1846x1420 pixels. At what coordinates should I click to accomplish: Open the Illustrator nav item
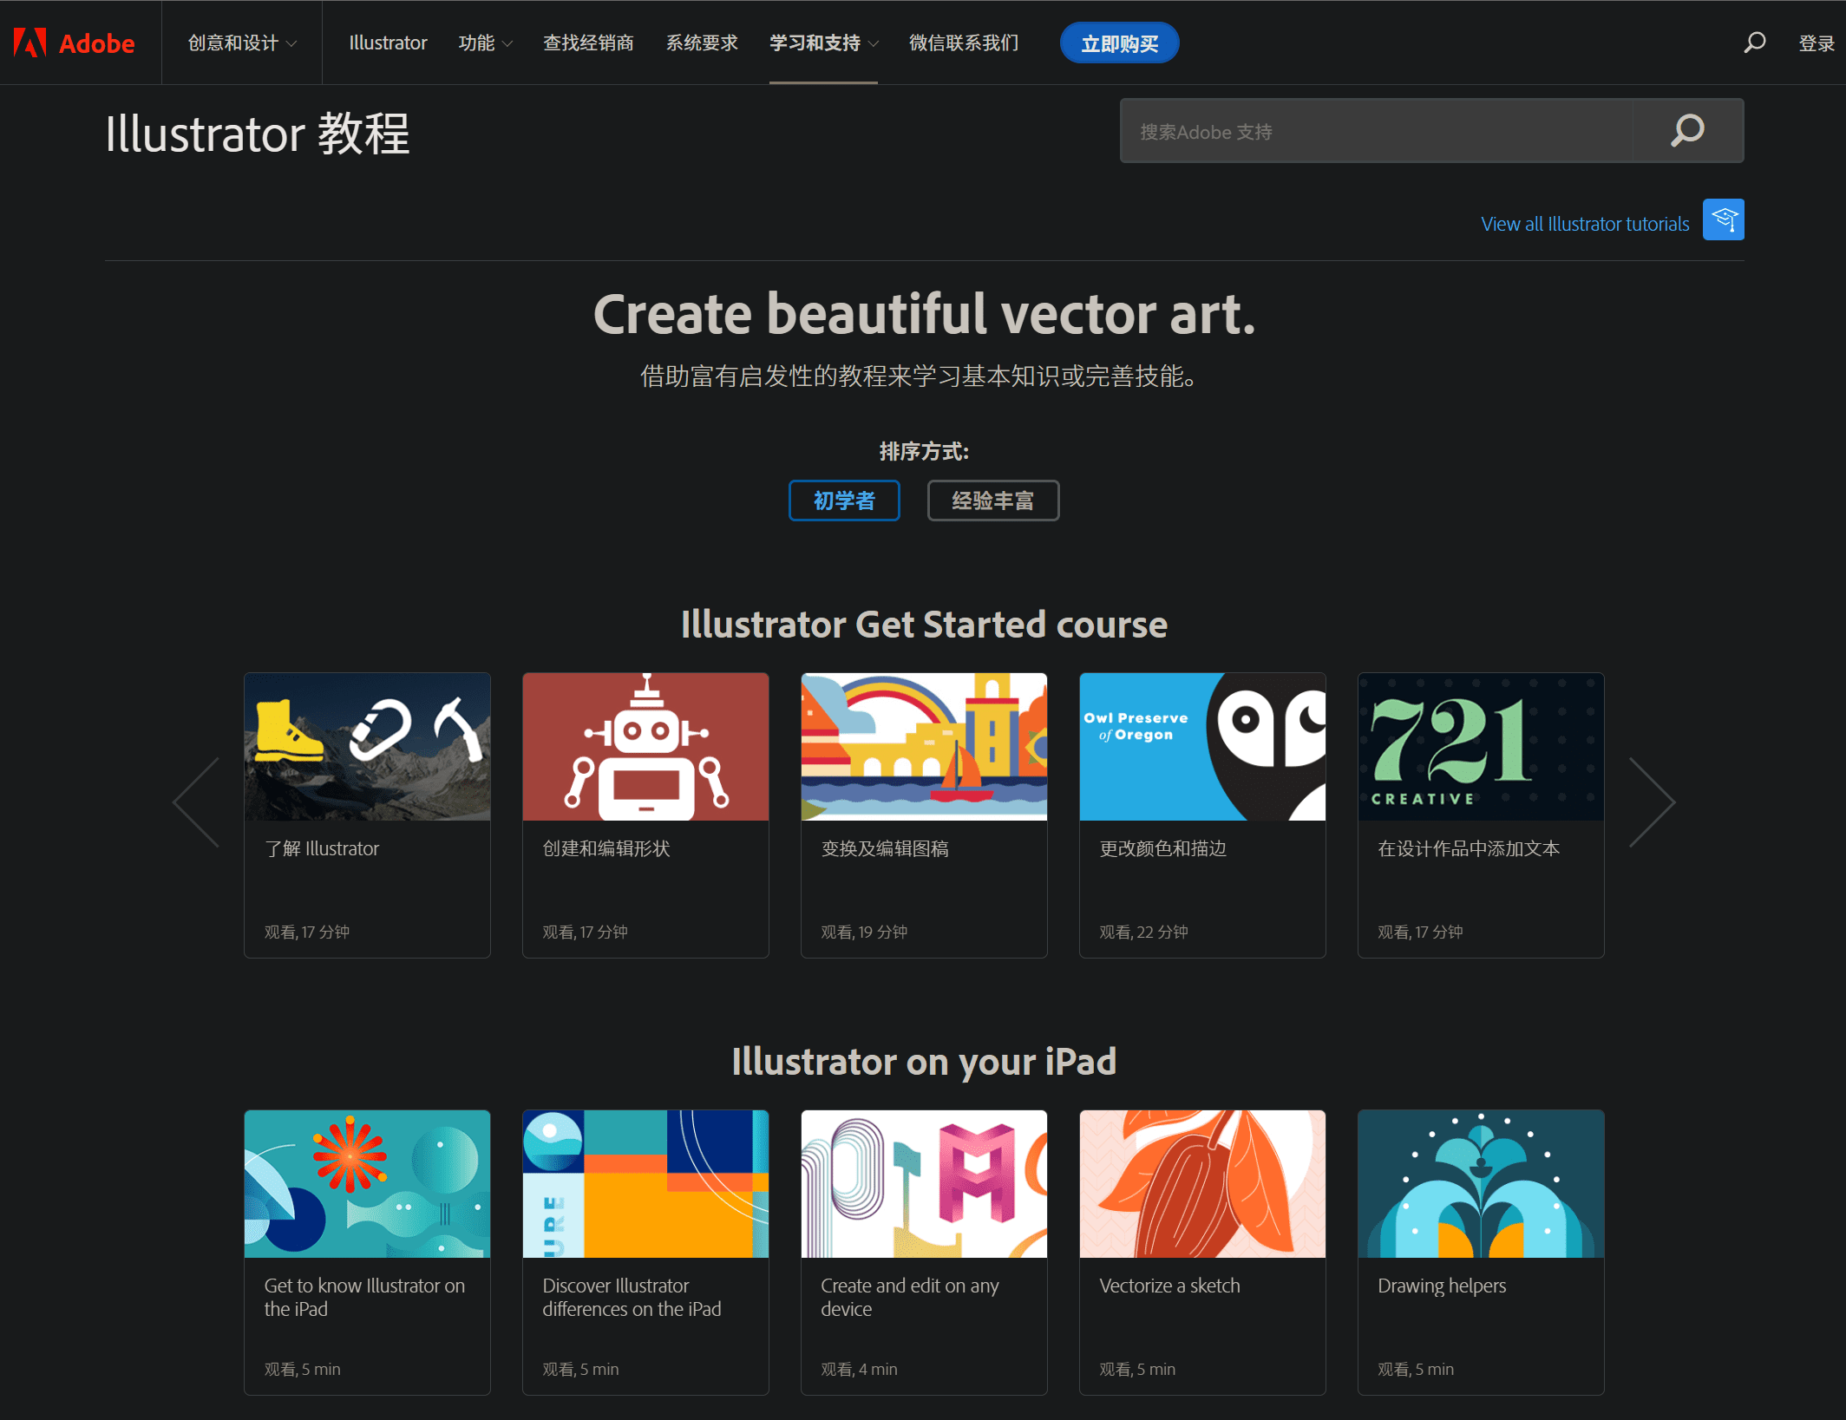pyautogui.click(x=388, y=43)
